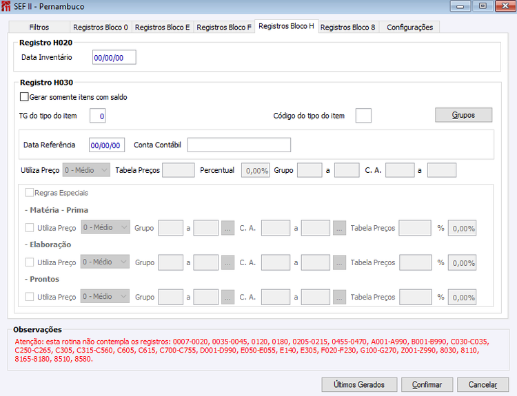Click Matéria-Prima Grupo lookup ellipsis button

point(227,228)
